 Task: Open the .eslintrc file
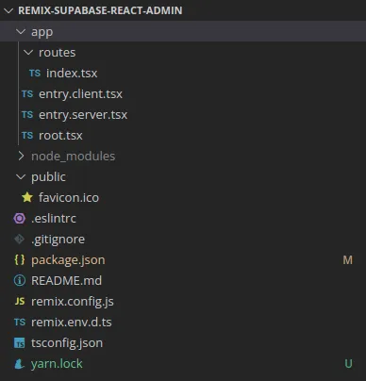[54, 219]
